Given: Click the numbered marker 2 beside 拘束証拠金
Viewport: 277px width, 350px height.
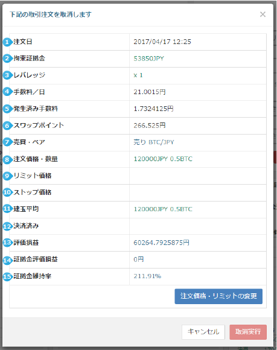Looking at the screenshot, I should click(x=7, y=59).
